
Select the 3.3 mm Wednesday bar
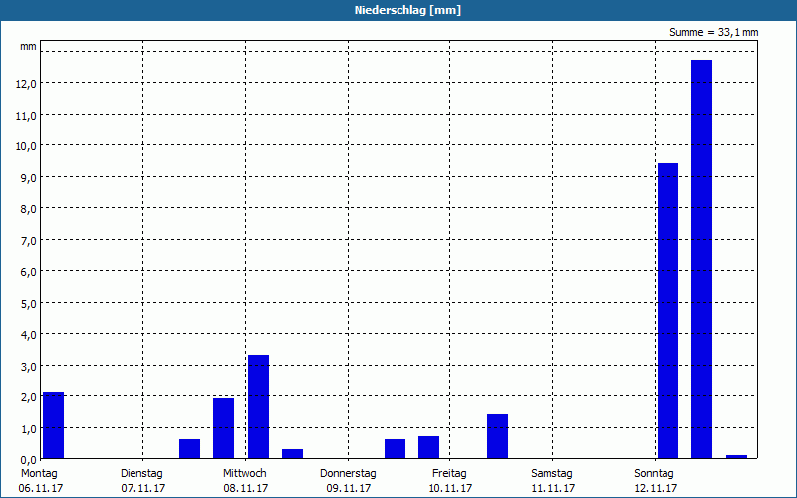click(258, 406)
